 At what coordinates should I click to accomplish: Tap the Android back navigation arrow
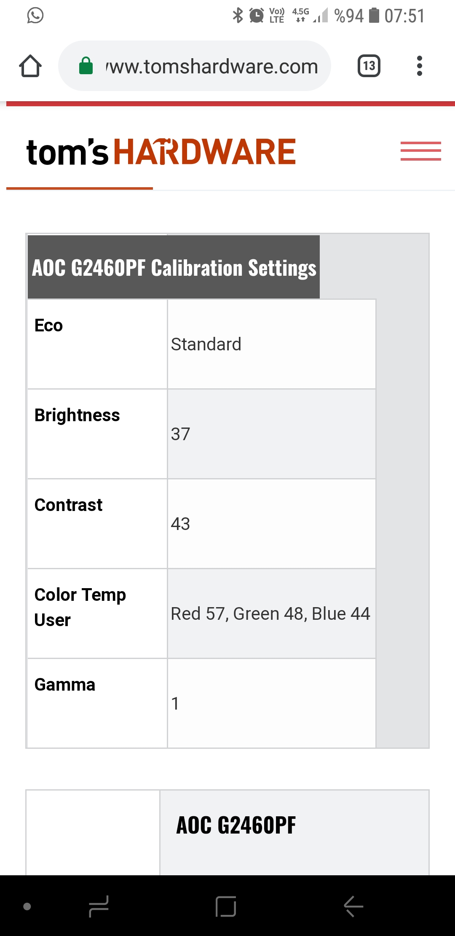pos(353,906)
